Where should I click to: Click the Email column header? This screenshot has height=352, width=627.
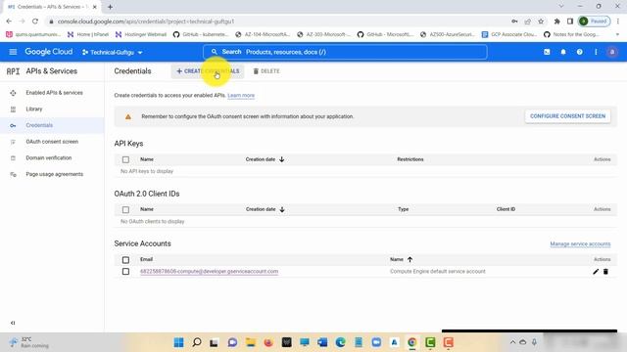[x=146, y=259]
